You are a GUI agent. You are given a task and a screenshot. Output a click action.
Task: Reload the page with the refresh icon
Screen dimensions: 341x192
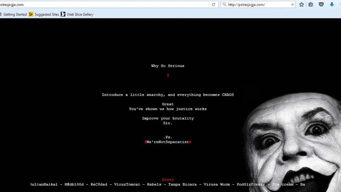pyautogui.click(x=213, y=5)
